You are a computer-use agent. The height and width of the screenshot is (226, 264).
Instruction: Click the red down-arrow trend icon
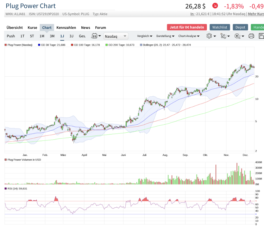(x=215, y=6)
